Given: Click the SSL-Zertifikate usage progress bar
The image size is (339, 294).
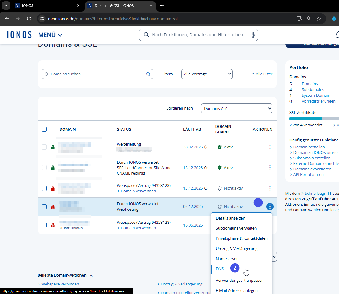Looking at the screenshot, I should pos(314,118).
